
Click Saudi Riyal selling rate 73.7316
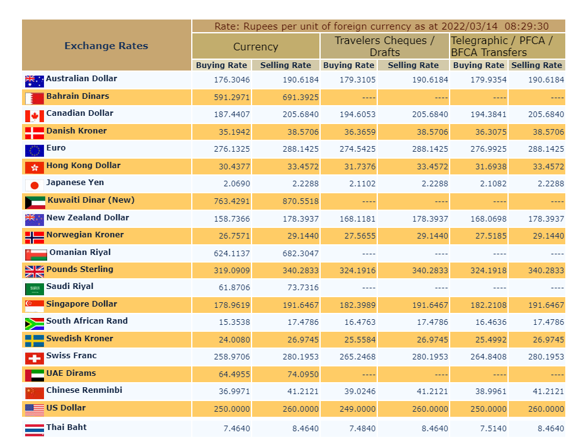[x=303, y=288]
